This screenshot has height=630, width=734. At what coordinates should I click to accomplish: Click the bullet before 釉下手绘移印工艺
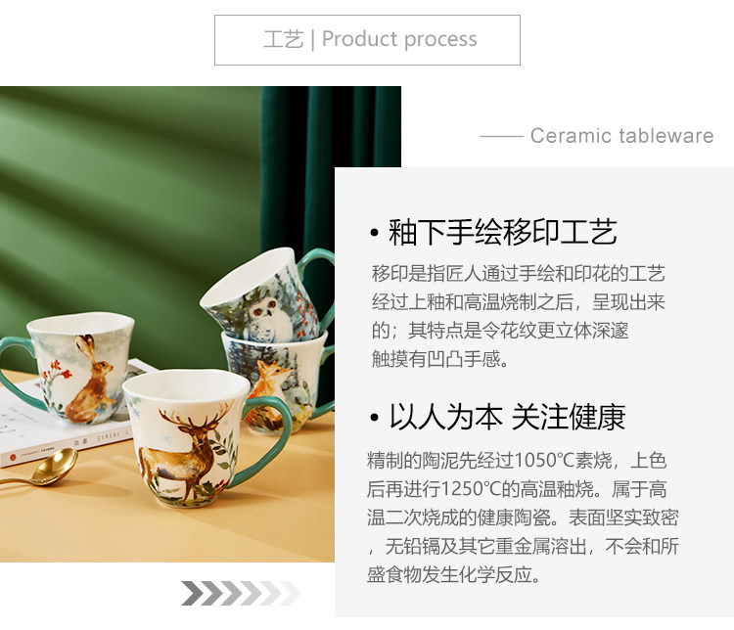(x=374, y=233)
